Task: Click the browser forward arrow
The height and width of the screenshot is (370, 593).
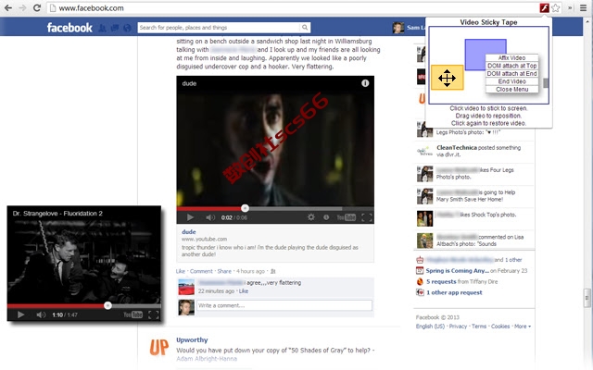Action: 22,8
